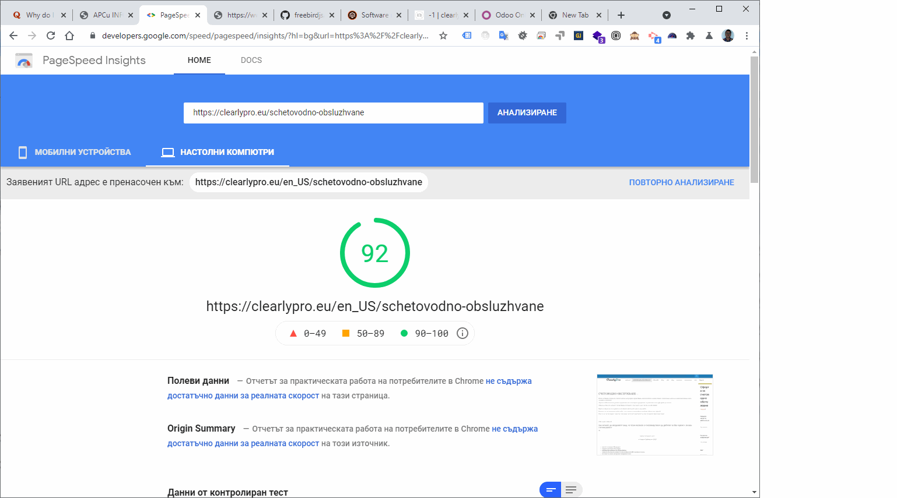Screen dimensions: 897x498
Task: Open the red extension with badge 4
Action: [x=654, y=37]
